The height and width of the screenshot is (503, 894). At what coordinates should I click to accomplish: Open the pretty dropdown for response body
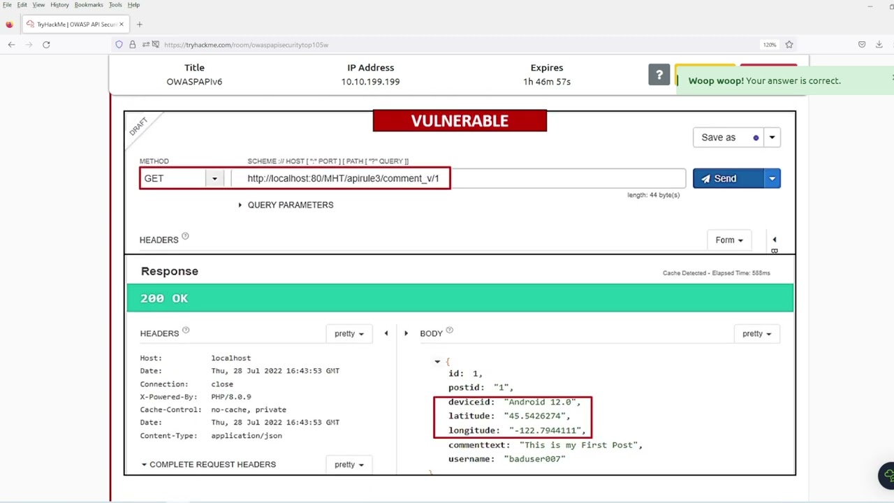click(756, 333)
